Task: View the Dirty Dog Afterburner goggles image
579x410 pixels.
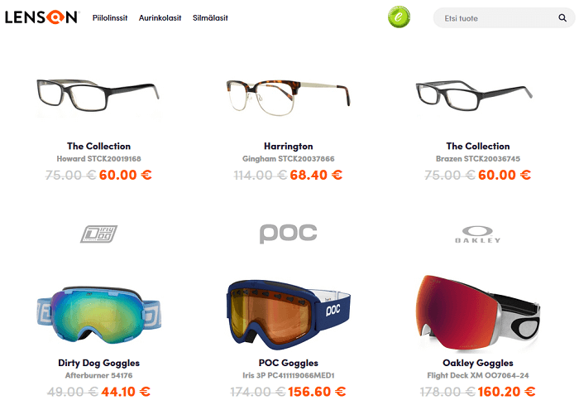Action: click(98, 315)
